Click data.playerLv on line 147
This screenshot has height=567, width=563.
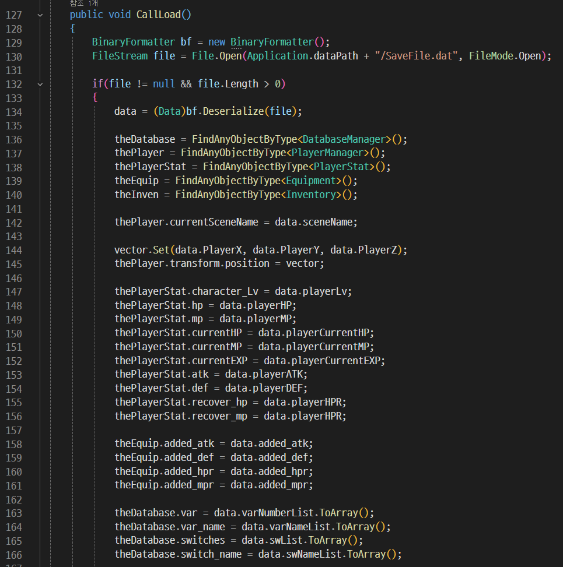click(310, 291)
